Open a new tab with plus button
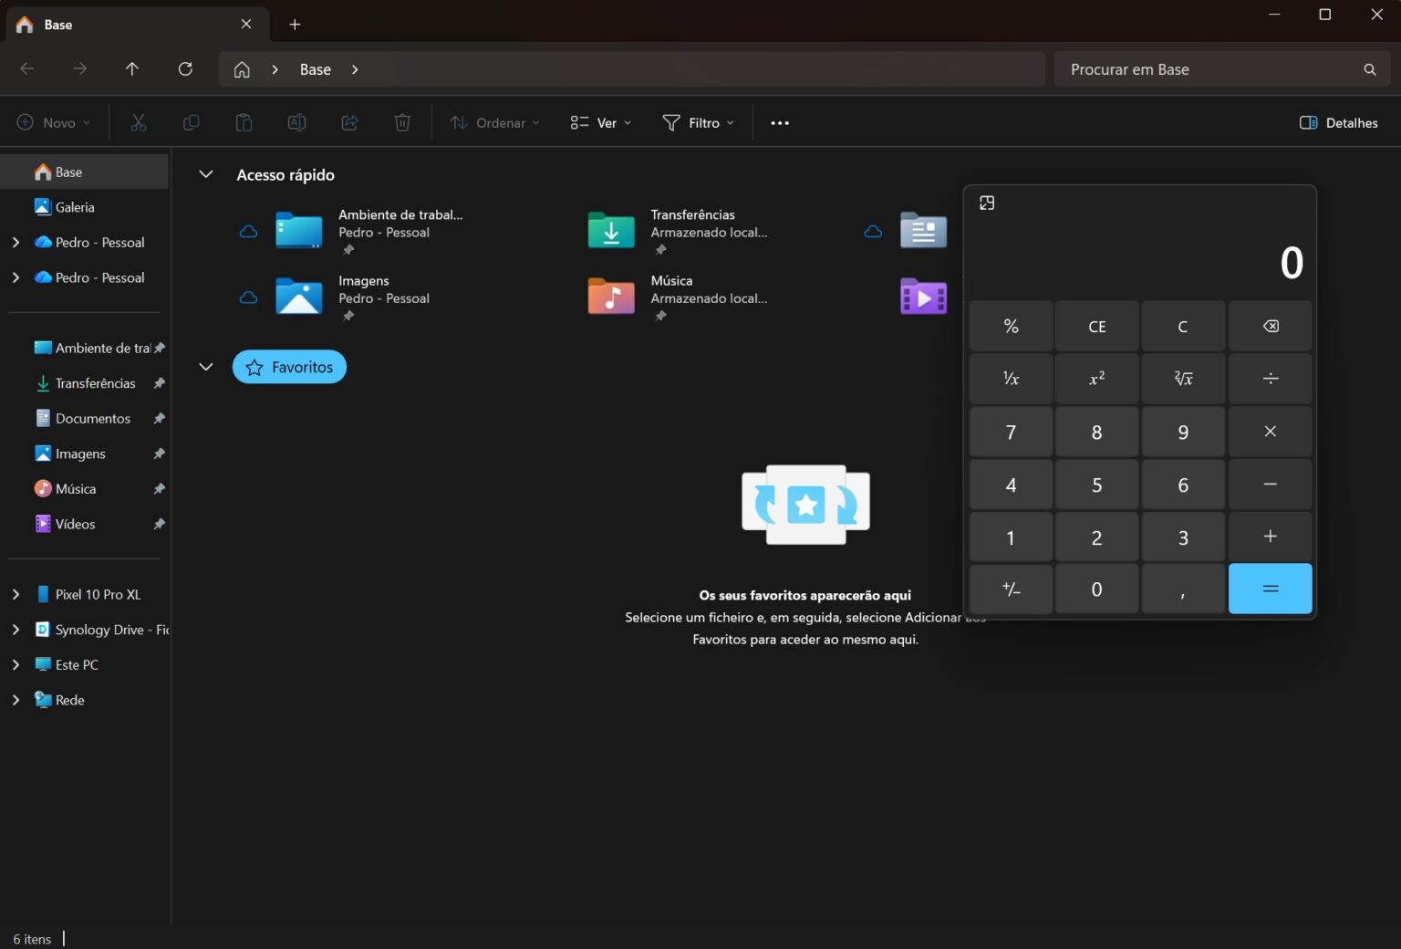This screenshot has width=1401, height=949. coord(295,25)
